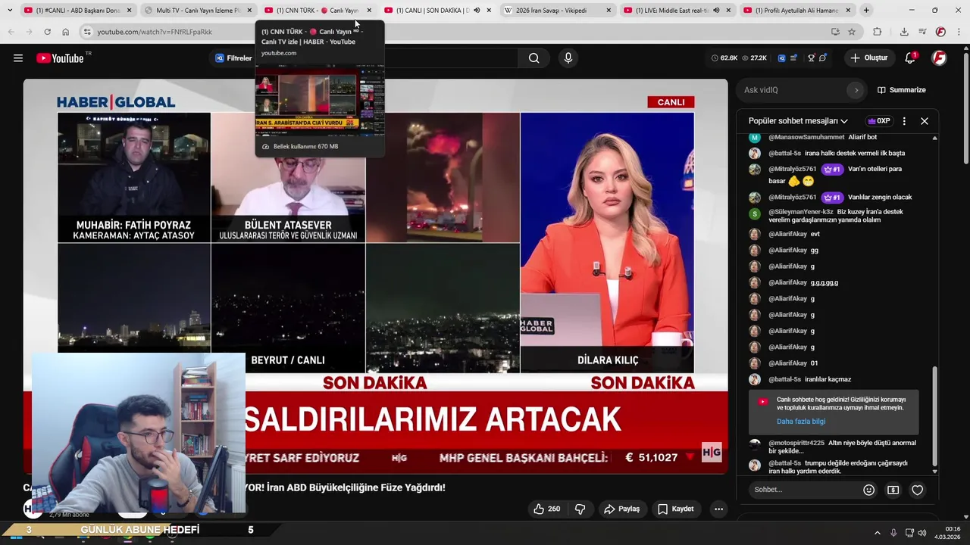Click the Kaydet save button
Screen dimensions: 970x545
676,509
